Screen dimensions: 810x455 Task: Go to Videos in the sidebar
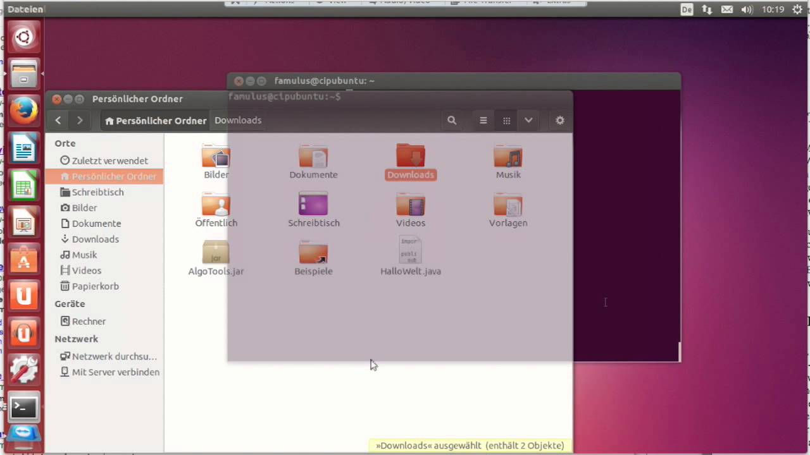pyautogui.click(x=104, y=270)
